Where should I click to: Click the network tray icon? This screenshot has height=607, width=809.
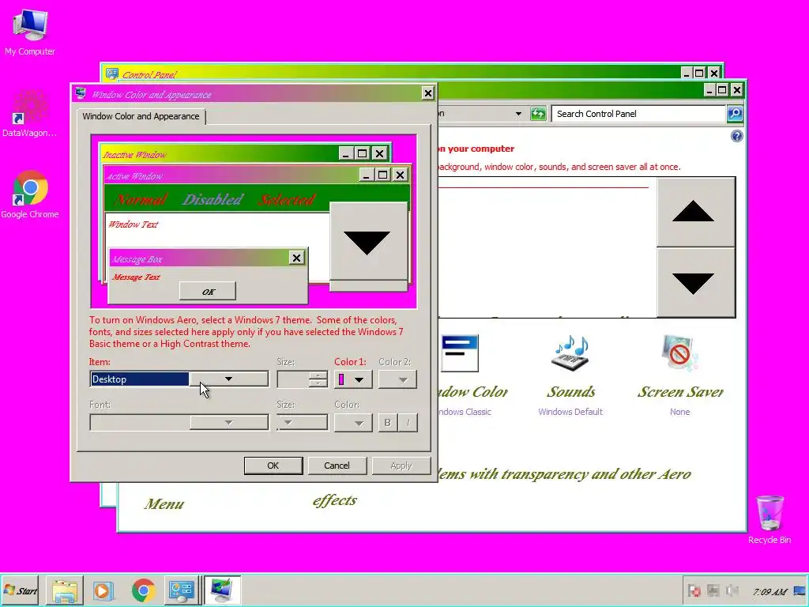(x=713, y=590)
